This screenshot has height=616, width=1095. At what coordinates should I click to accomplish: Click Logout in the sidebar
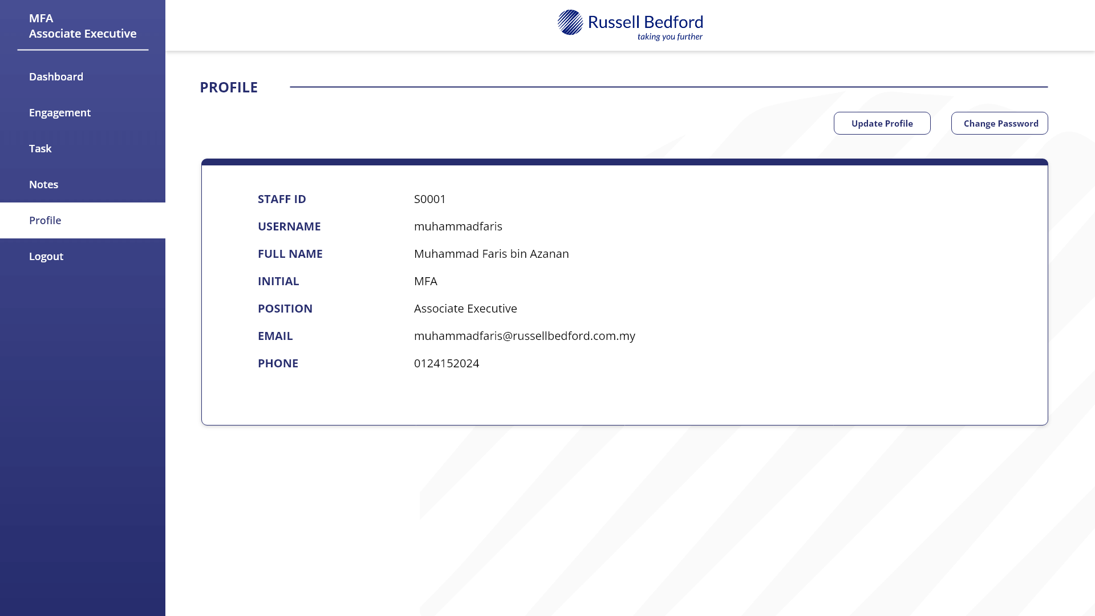46,256
